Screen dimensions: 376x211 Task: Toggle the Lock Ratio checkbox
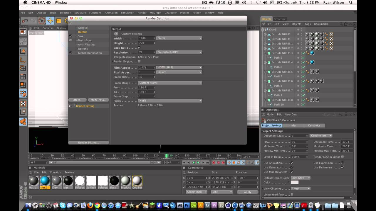pos(139,47)
